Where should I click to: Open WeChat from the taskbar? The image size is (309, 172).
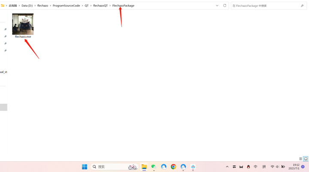pos(154,167)
